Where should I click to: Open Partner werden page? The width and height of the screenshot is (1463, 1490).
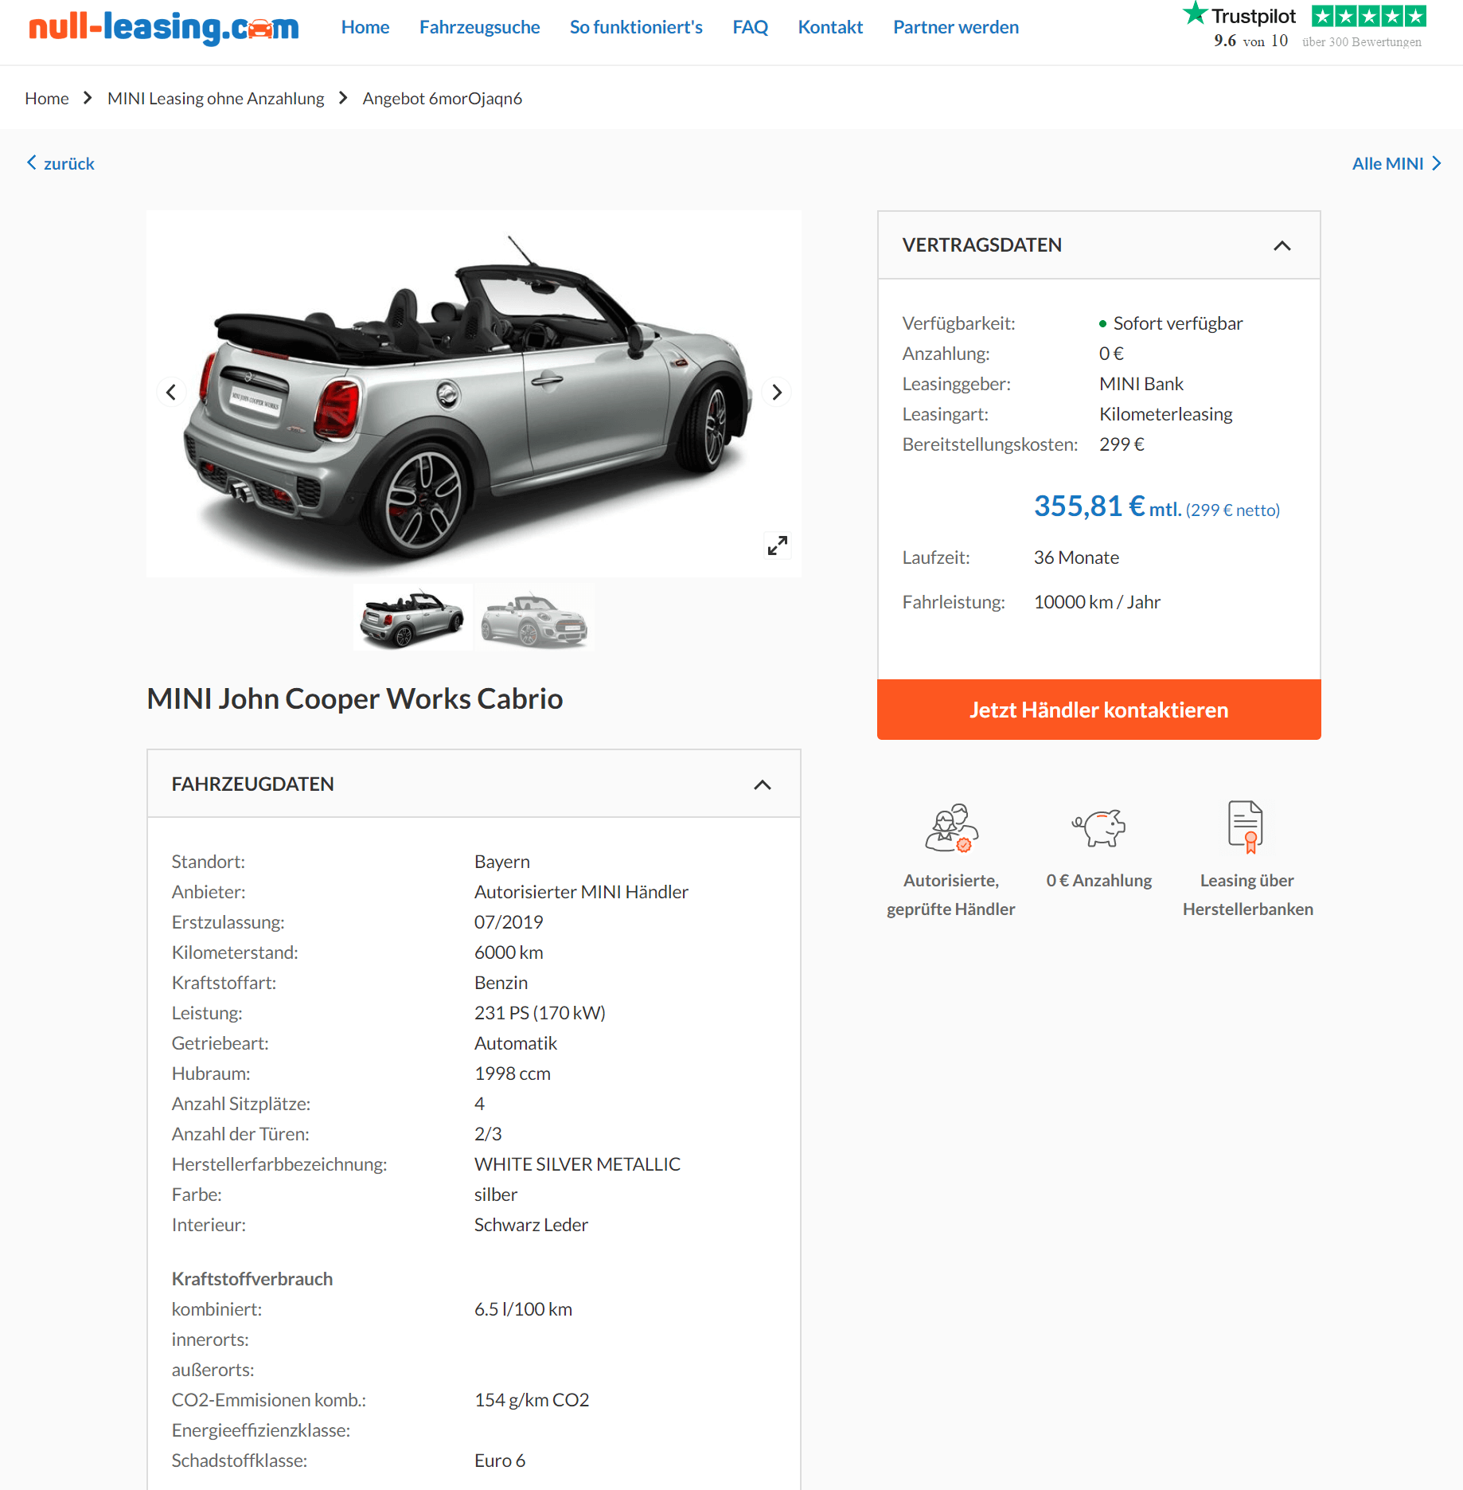(956, 27)
